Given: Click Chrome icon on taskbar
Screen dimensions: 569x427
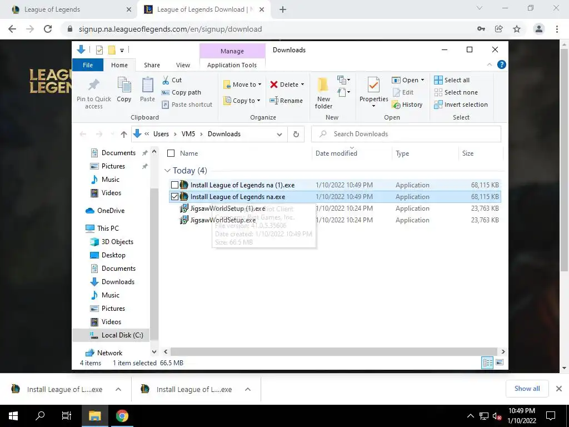Looking at the screenshot, I should pos(122,416).
